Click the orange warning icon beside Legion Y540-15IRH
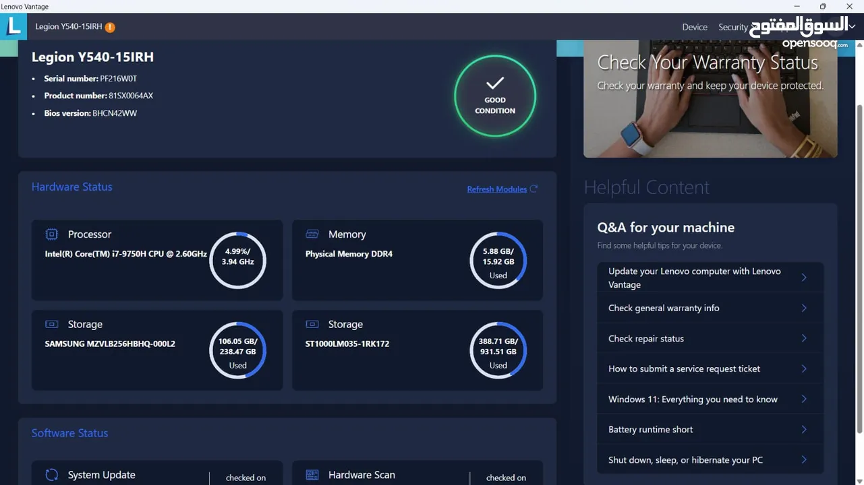Viewport: 864px width, 485px height. pyautogui.click(x=110, y=27)
